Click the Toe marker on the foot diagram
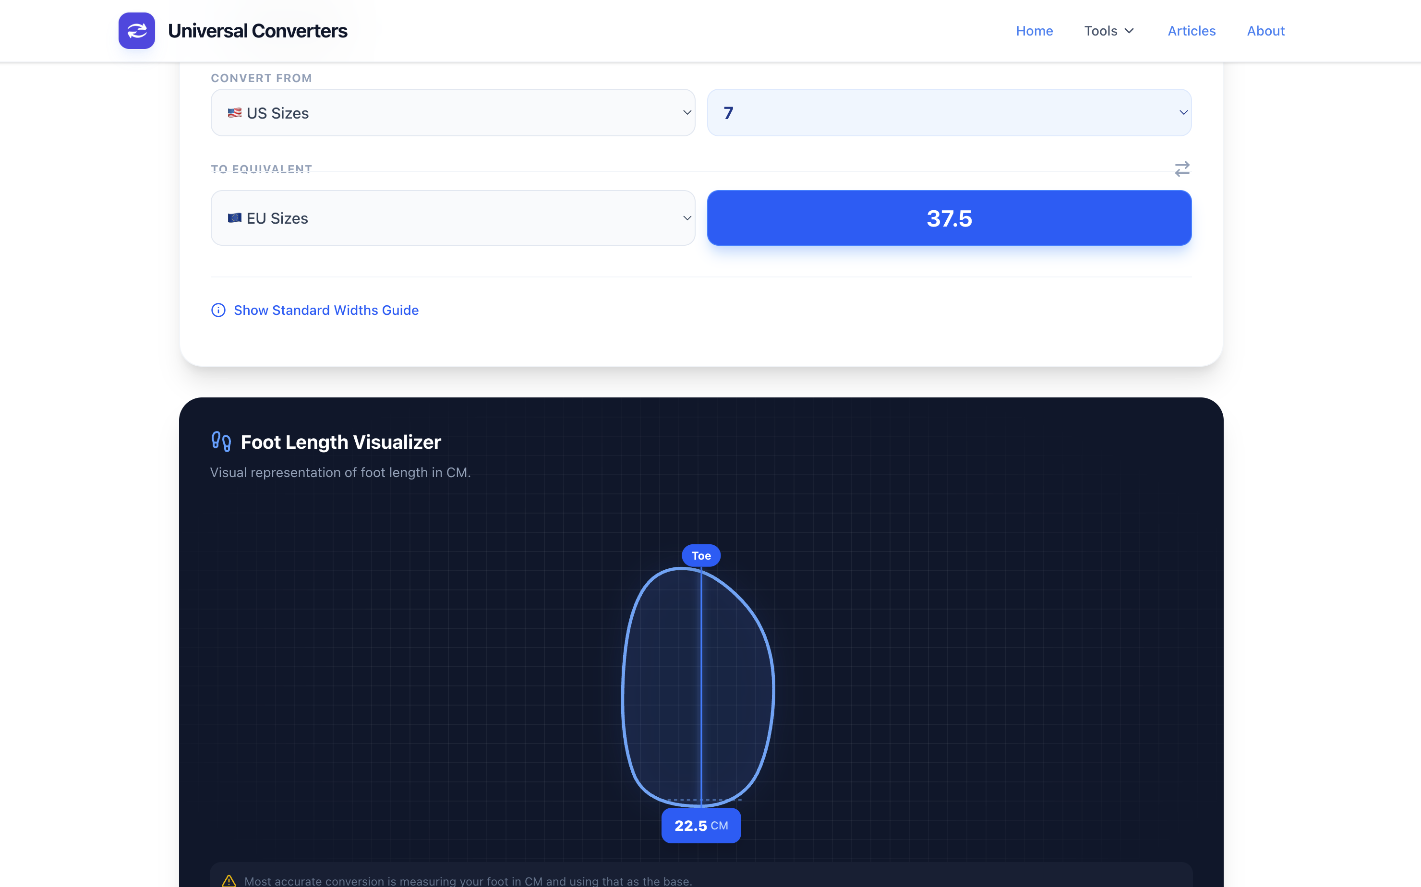Screen dimensions: 1421x887 point(701,555)
